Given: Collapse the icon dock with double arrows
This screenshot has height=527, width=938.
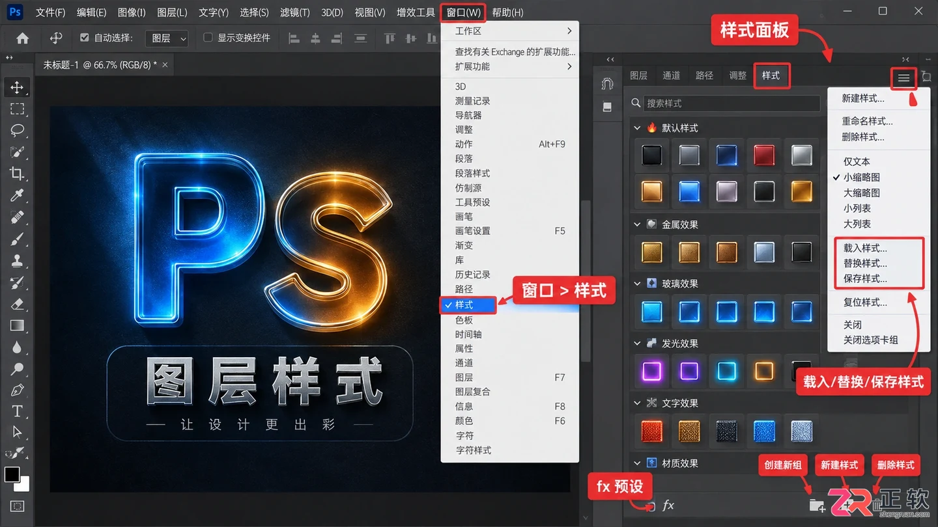Looking at the screenshot, I should [610, 59].
